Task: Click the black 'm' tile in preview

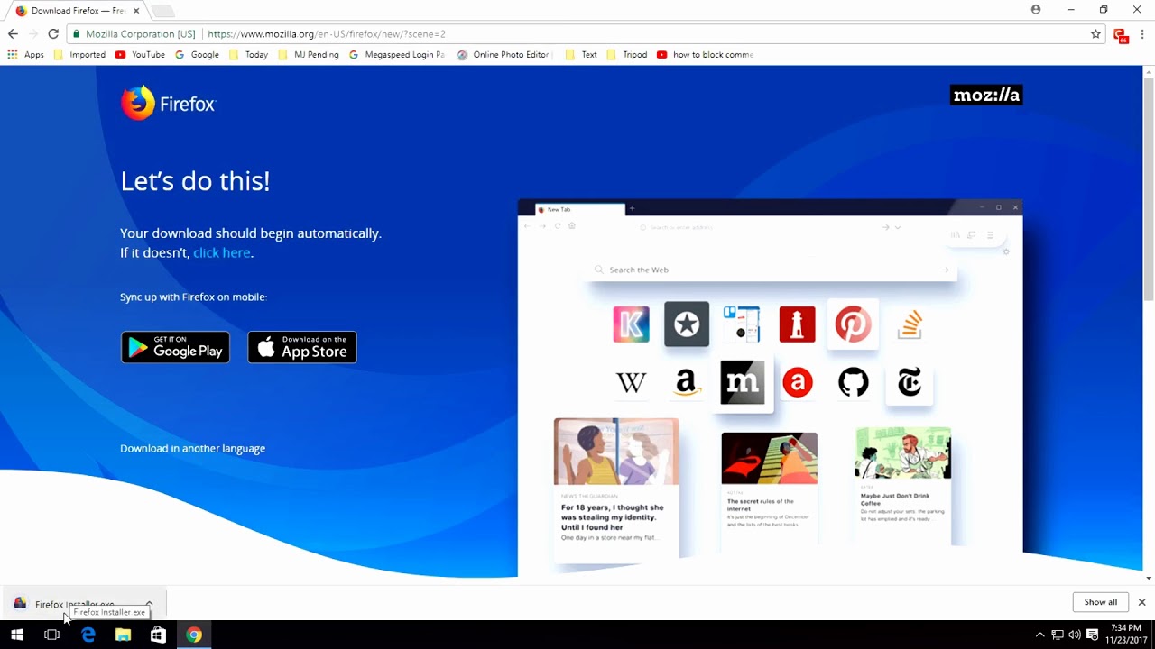Action: (743, 382)
